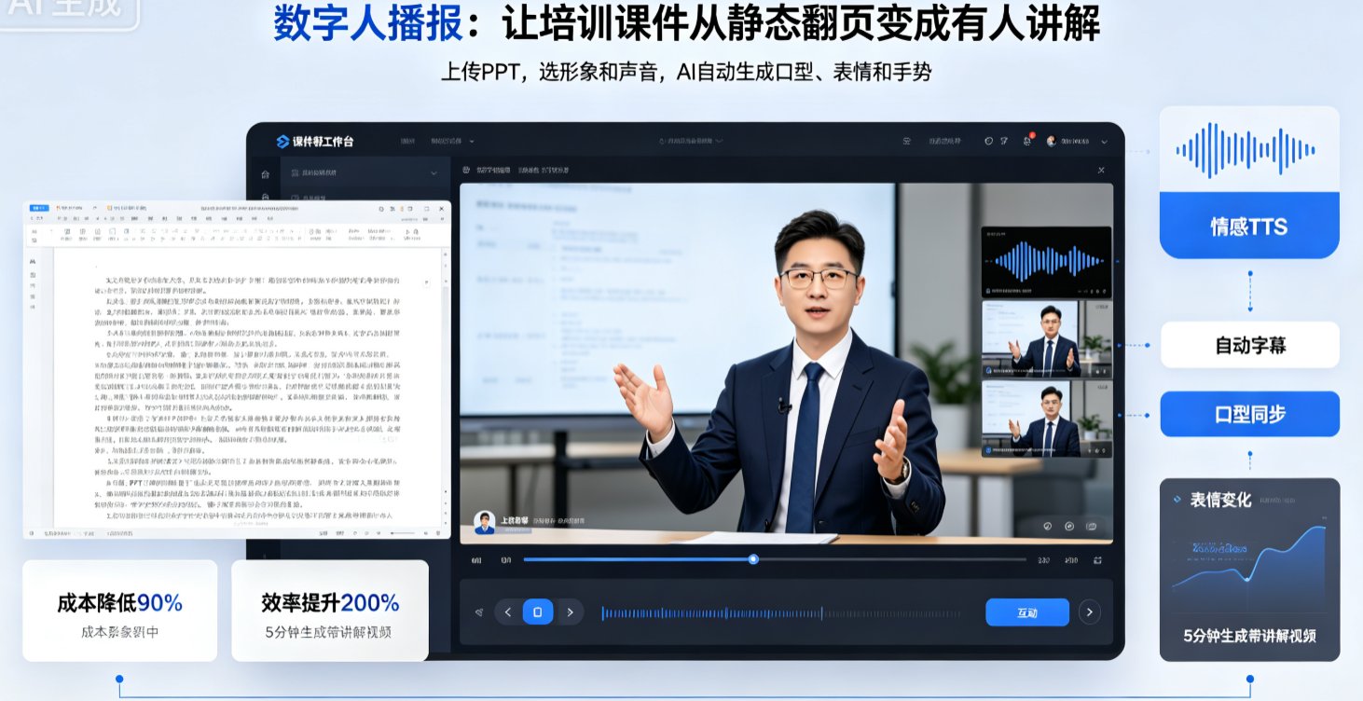
Task: Click the 成本降低90% card
Action: (119, 611)
